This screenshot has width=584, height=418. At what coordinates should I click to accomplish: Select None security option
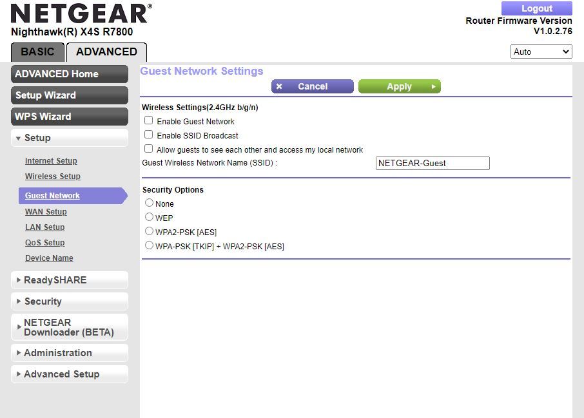click(149, 203)
